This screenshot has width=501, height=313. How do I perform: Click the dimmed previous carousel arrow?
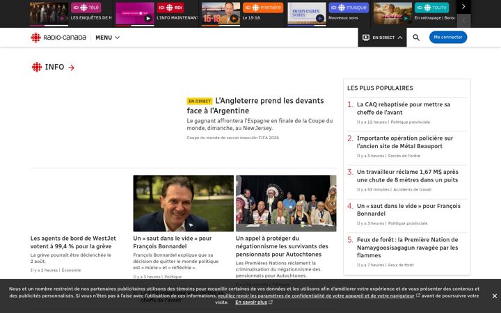click(x=463, y=21)
